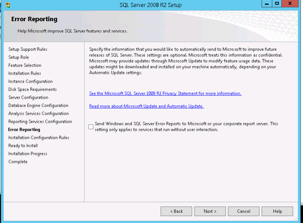Proceed with the Next button
303x223 pixels.
point(210,211)
